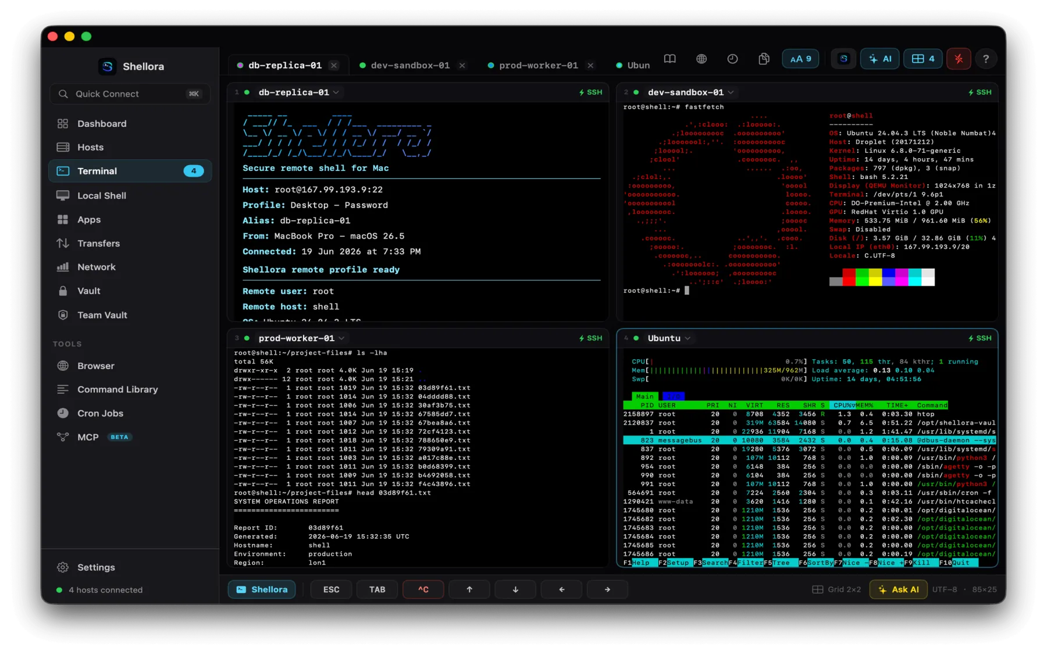The width and height of the screenshot is (1047, 654).
Task: Send the ESC key button
Action: pyautogui.click(x=332, y=589)
